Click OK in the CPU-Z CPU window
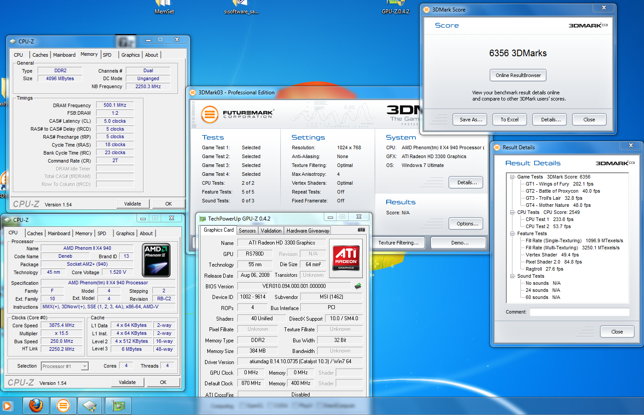This screenshot has width=644, height=415. point(163,382)
